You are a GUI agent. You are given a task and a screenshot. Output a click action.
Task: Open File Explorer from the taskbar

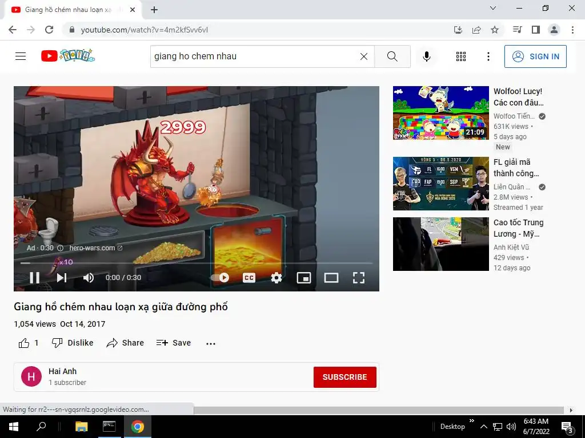pyautogui.click(x=81, y=427)
